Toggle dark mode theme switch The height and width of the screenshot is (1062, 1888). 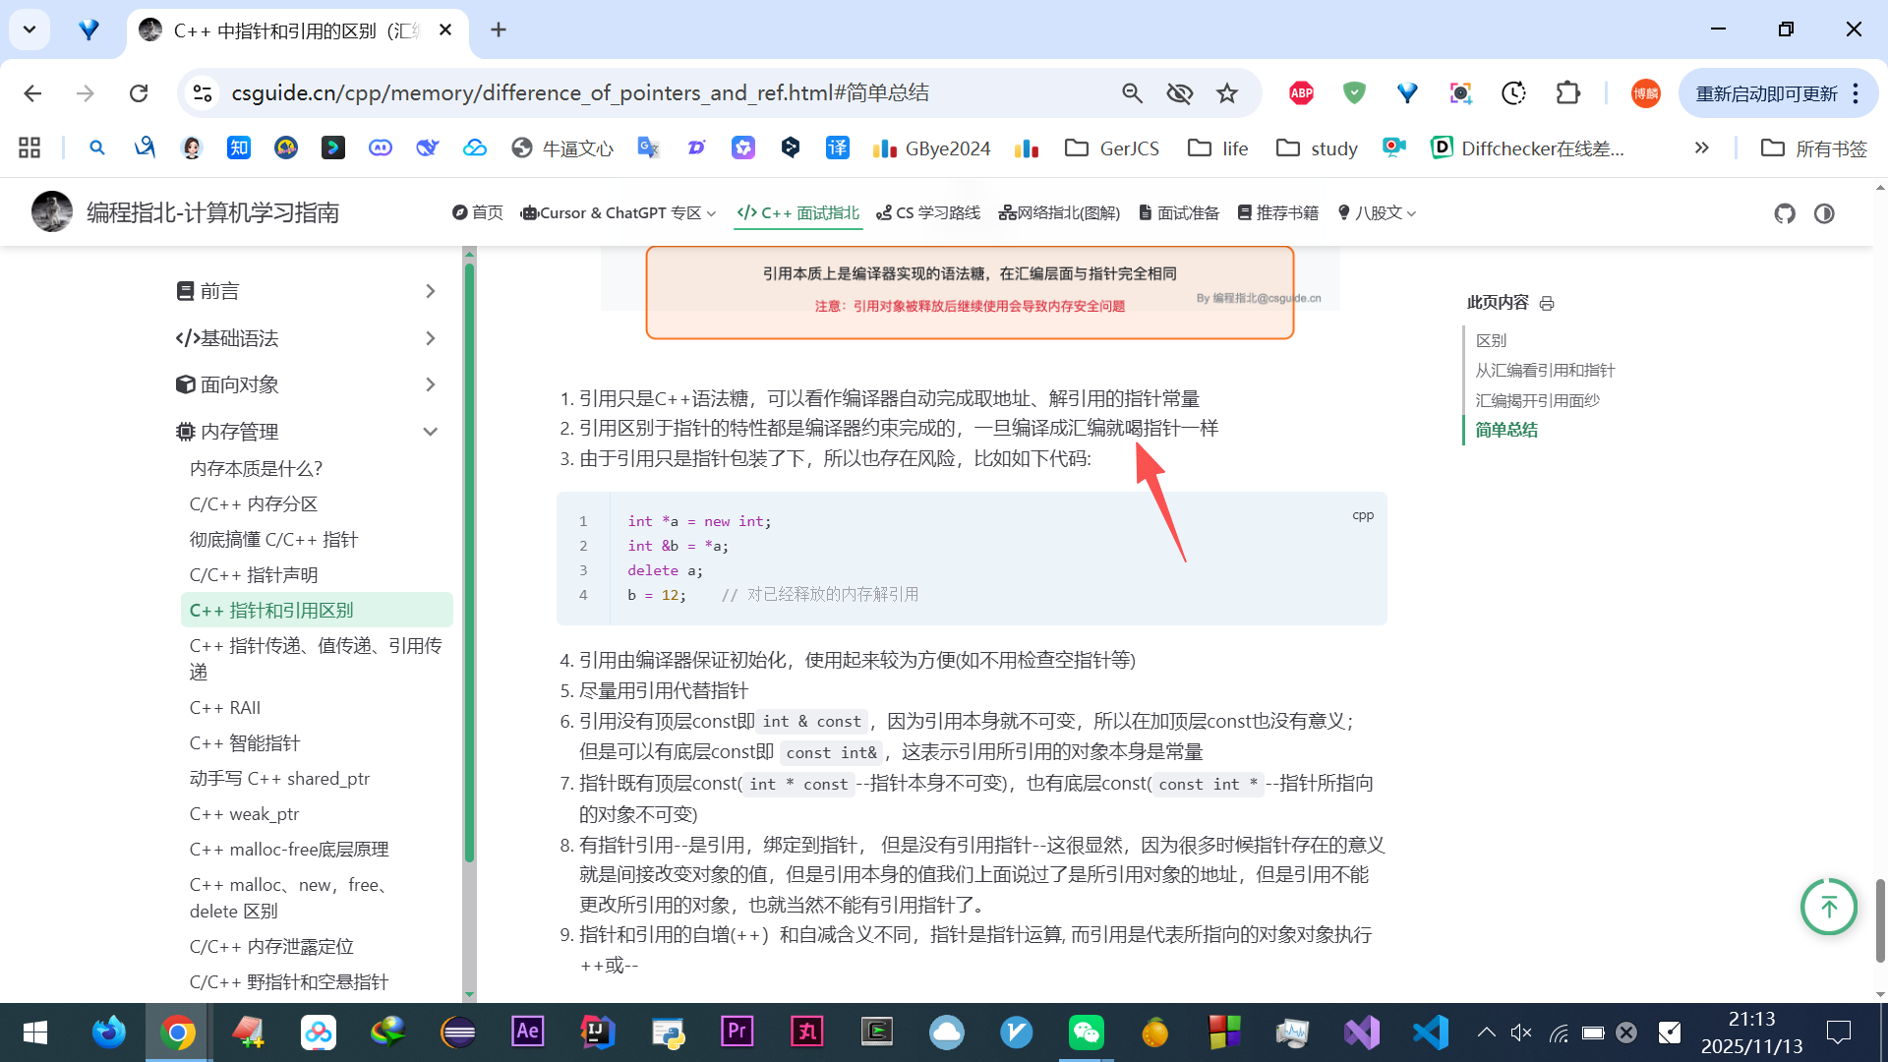[x=1824, y=213]
